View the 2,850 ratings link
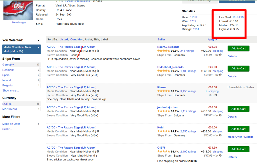Image resolution: width=257 pixels, height=163 pixels. 188,132
